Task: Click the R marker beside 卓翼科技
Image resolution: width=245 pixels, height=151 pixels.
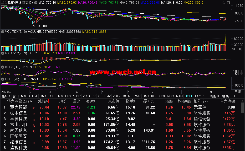Action: 34,120
